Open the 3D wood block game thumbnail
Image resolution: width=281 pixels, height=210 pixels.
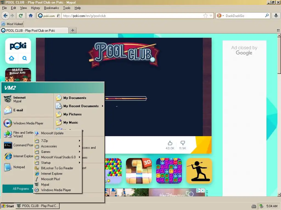[139, 171]
